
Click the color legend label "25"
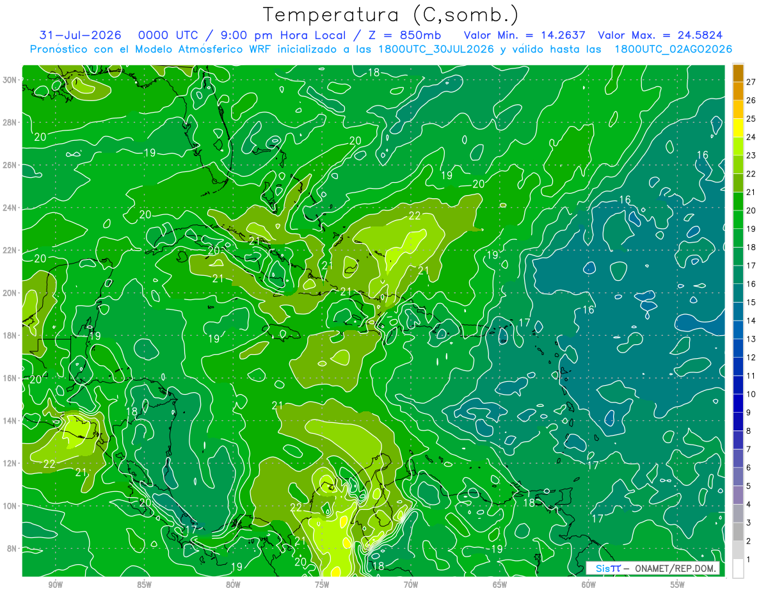pyautogui.click(x=751, y=118)
